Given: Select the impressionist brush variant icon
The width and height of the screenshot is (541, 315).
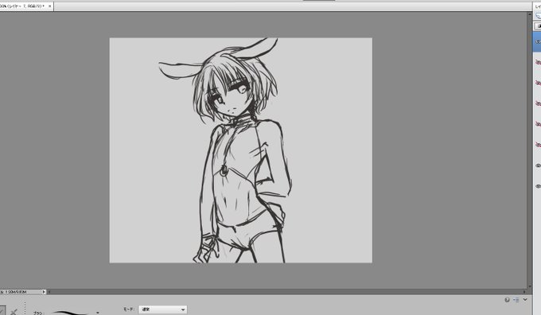Looking at the screenshot, I should [13, 312].
